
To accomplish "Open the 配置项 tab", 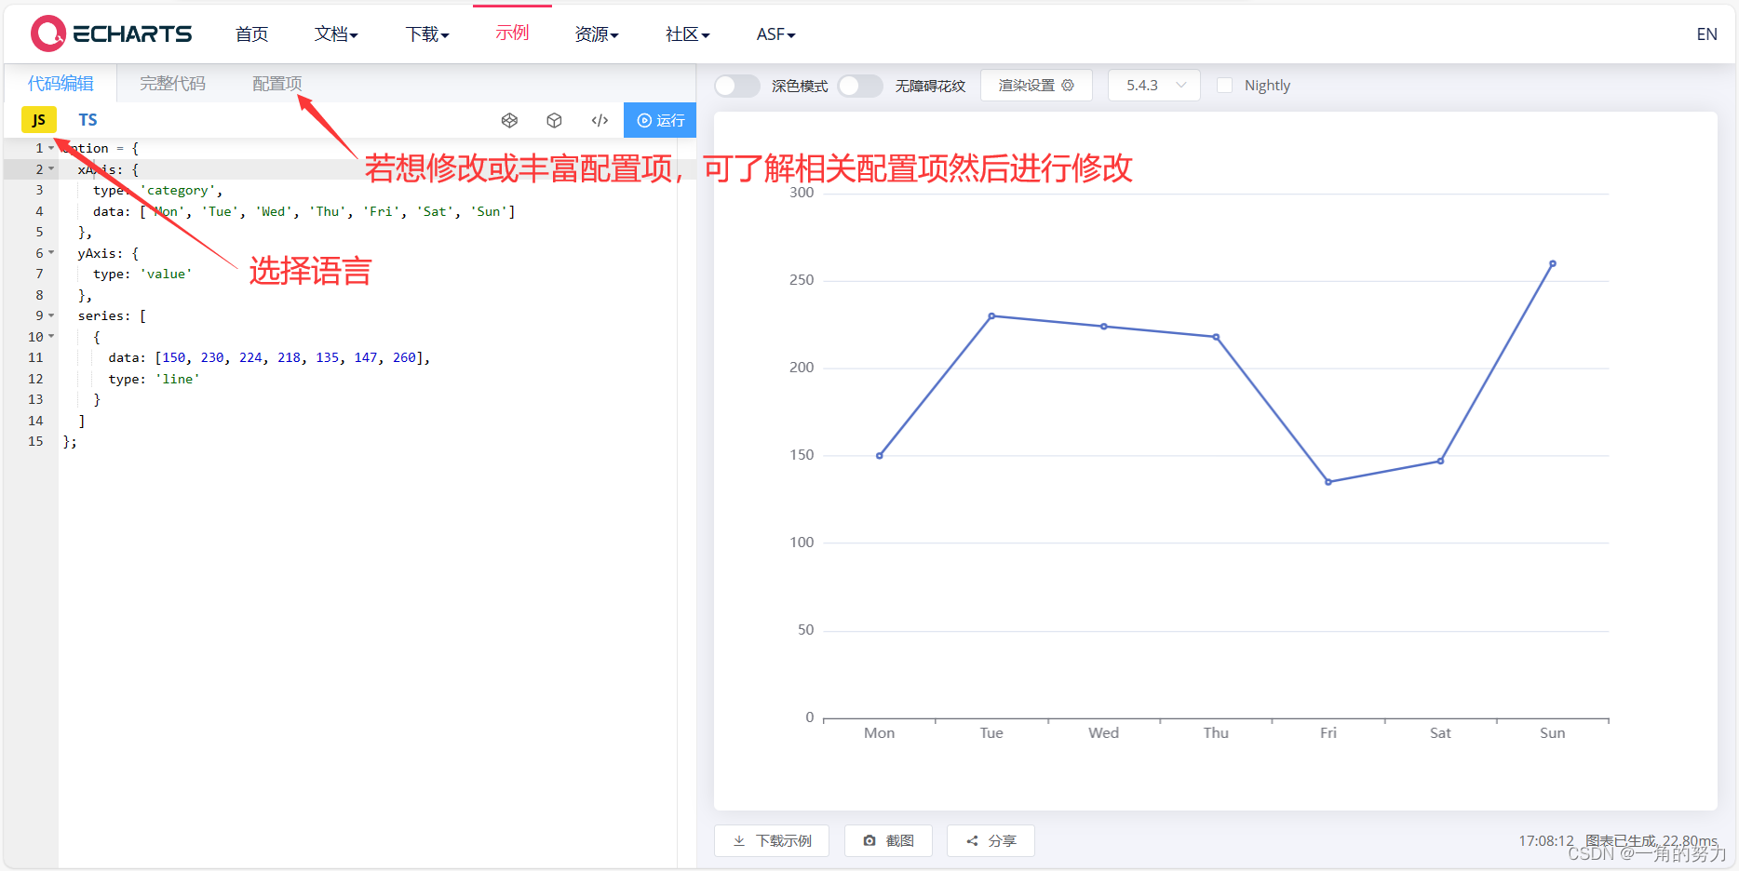I will [x=276, y=83].
